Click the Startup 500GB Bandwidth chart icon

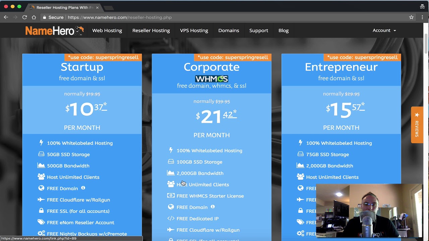tap(41, 165)
